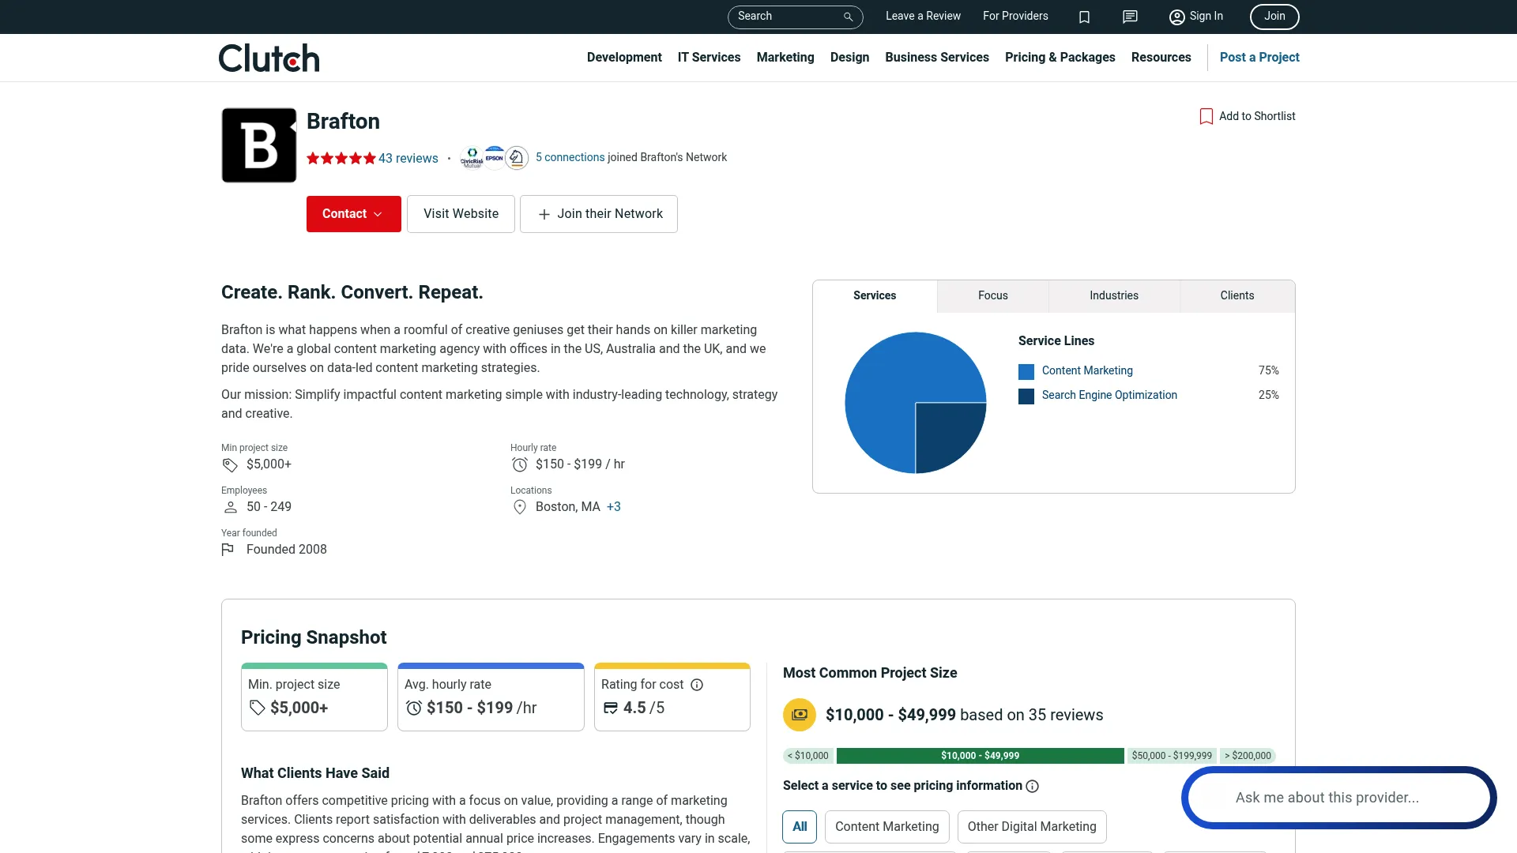This screenshot has width=1517, height=853.
Task: Switch to the Industries tab
Action: click(x=1113, y=295)
